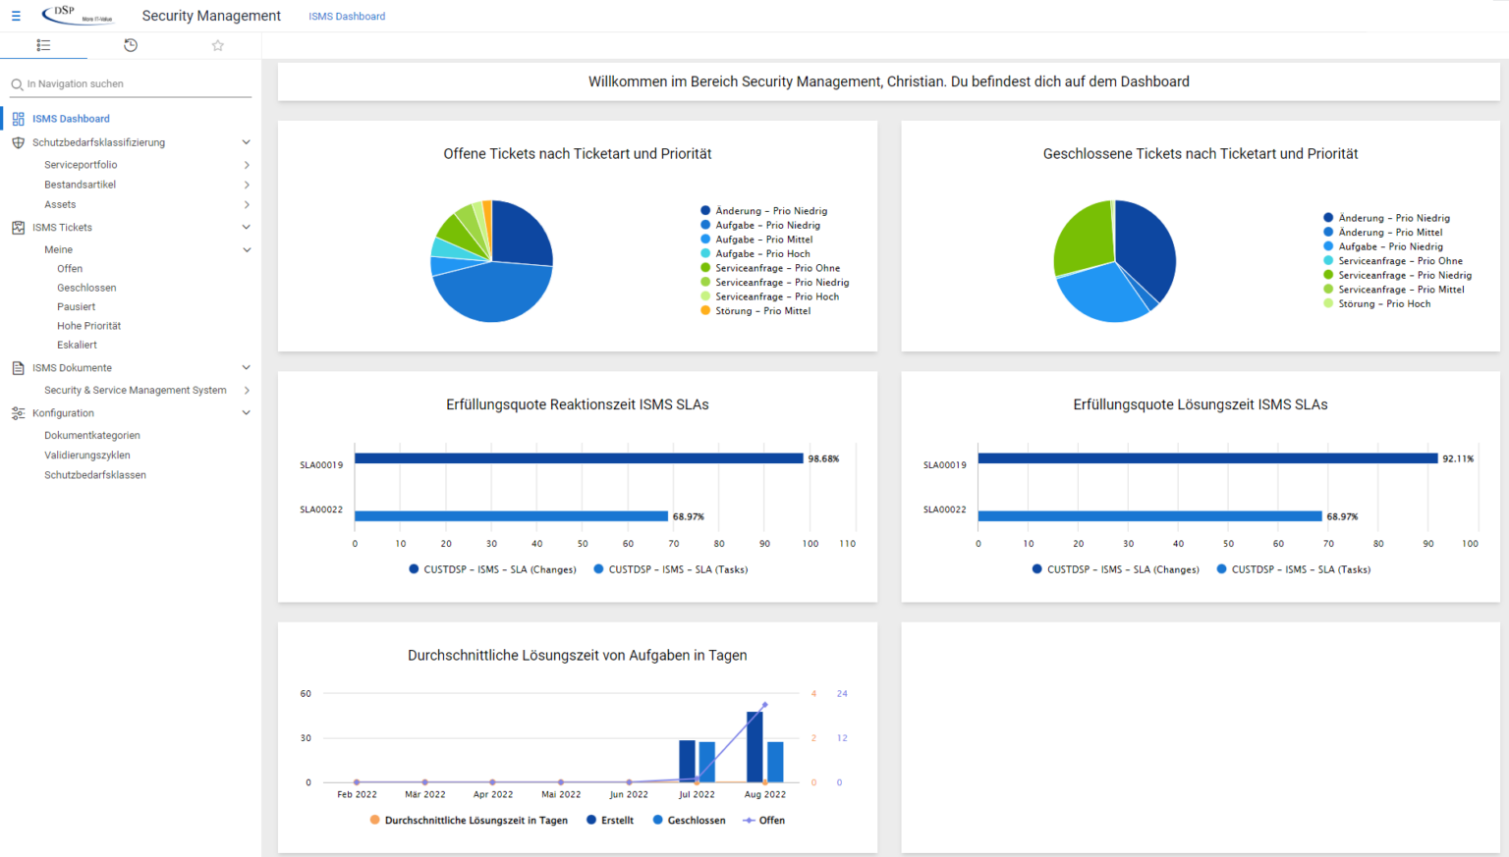Open the navigation hamburger menu
The image size is (1509, 857).
[15, 15]
